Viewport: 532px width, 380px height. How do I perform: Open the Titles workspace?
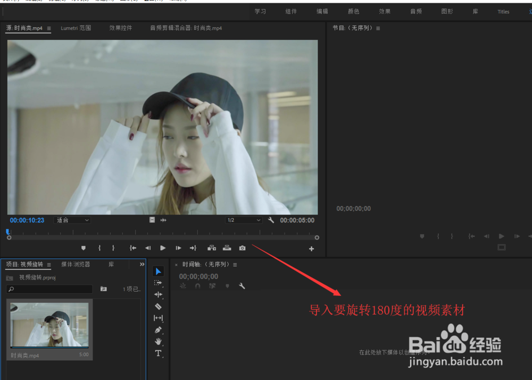click(x=503, y=12)
